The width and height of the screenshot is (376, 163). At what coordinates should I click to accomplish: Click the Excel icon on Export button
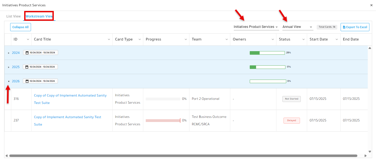[x=344, y=27]
